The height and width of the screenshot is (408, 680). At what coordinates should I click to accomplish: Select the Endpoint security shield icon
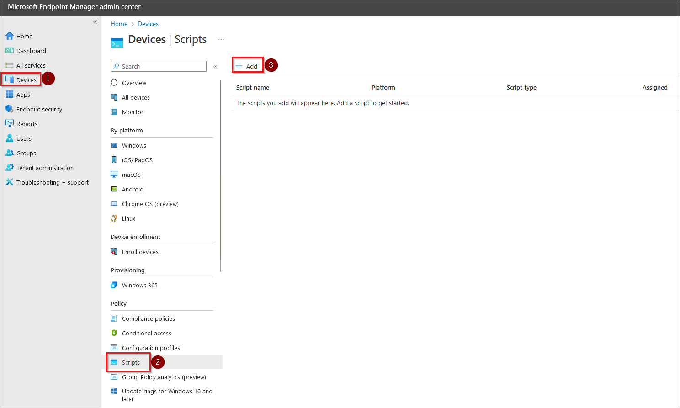pos(10,109)
